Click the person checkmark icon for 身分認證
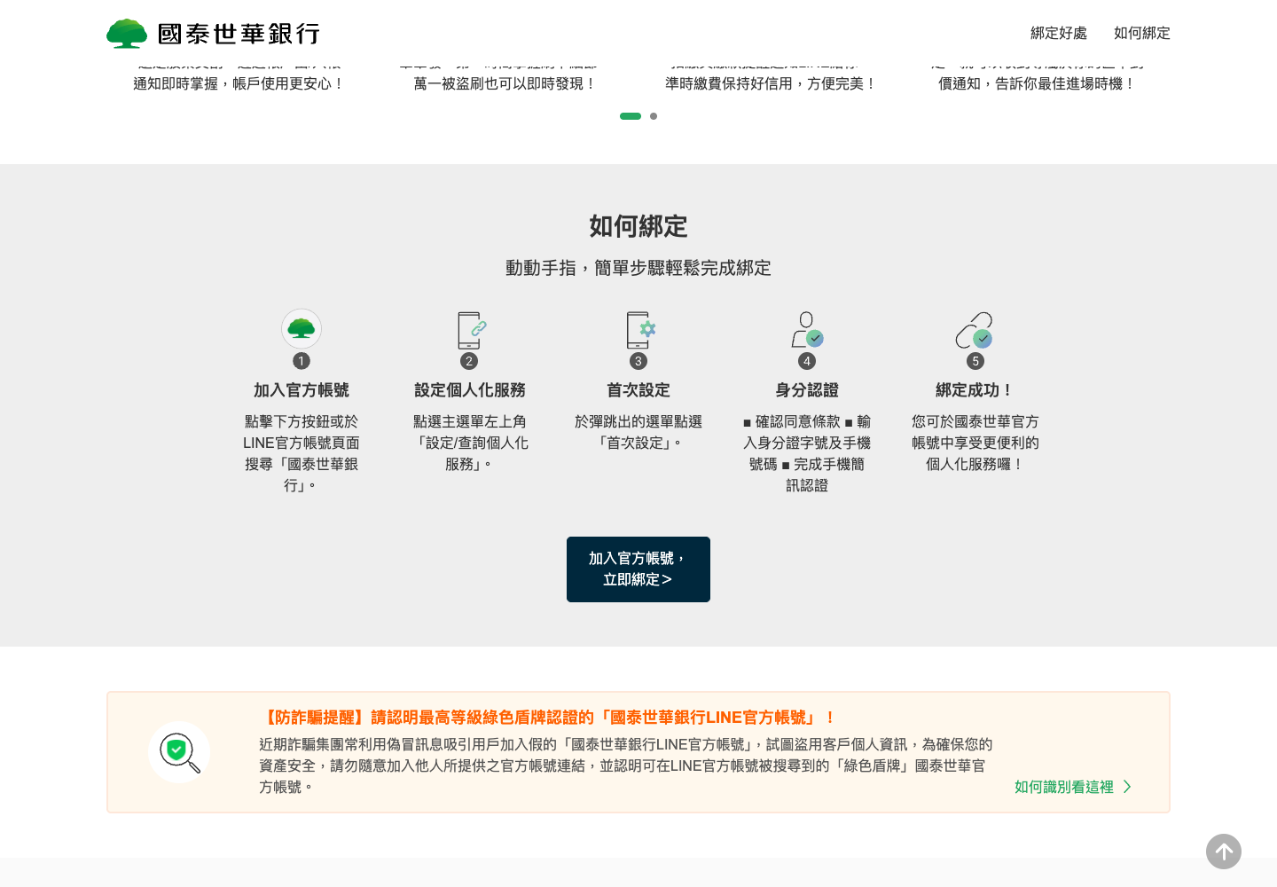The image size is (1277, 887). tap(807, 330)
